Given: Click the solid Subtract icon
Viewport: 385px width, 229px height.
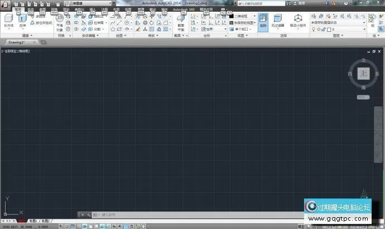Looking at the screenshot, I should click(x=76, y=22).
